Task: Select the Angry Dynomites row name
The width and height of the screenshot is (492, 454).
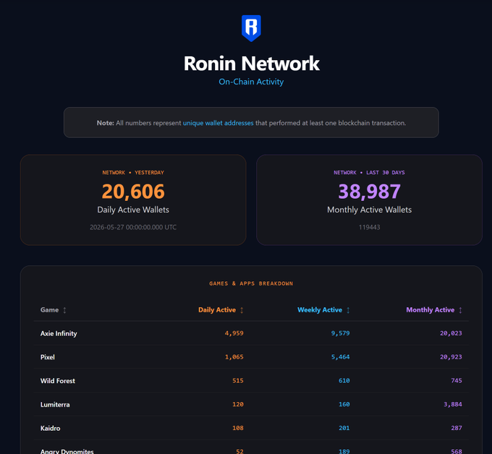Action: tap(67, 451)
